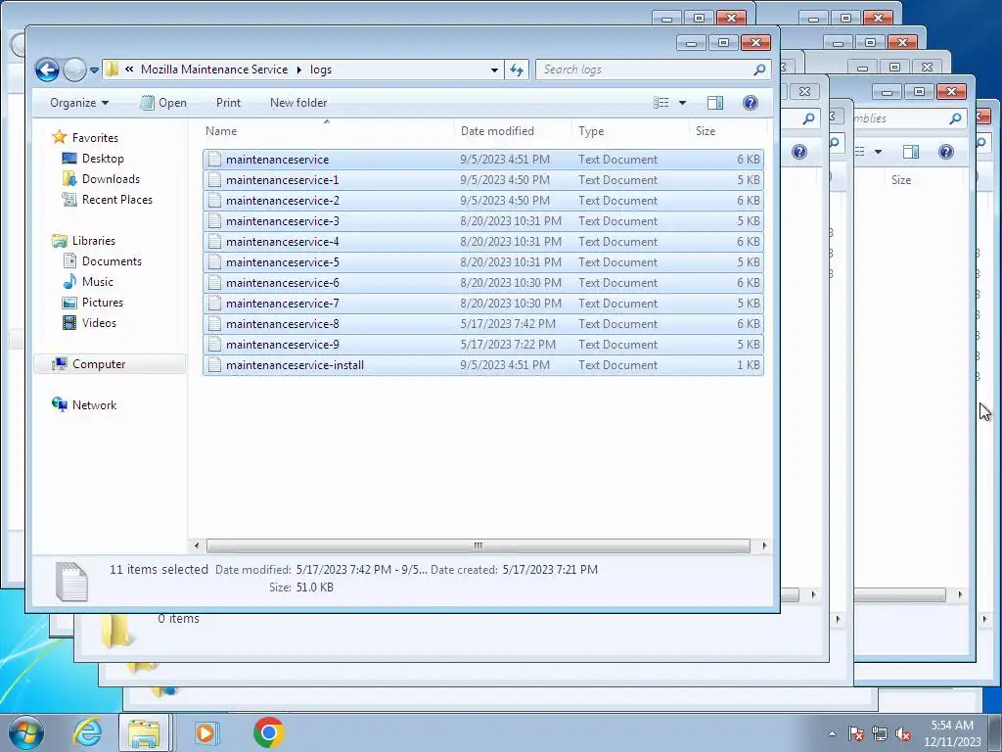Open Downloads in Favorites

tap(111, 179)
